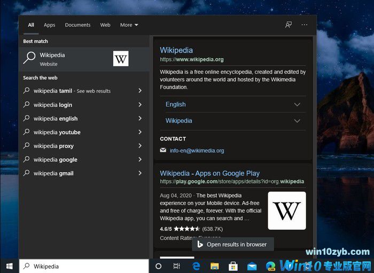Click the Cortana circle icon on taskbar
374x273 pixels.
[159, 266]
